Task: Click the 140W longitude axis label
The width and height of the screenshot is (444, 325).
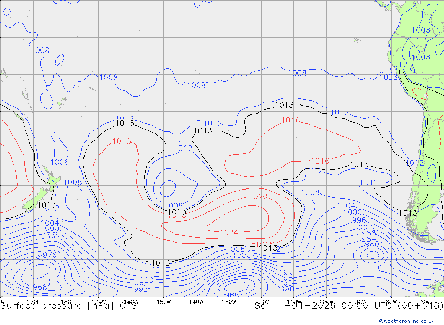Action: [x=196, y=302]
